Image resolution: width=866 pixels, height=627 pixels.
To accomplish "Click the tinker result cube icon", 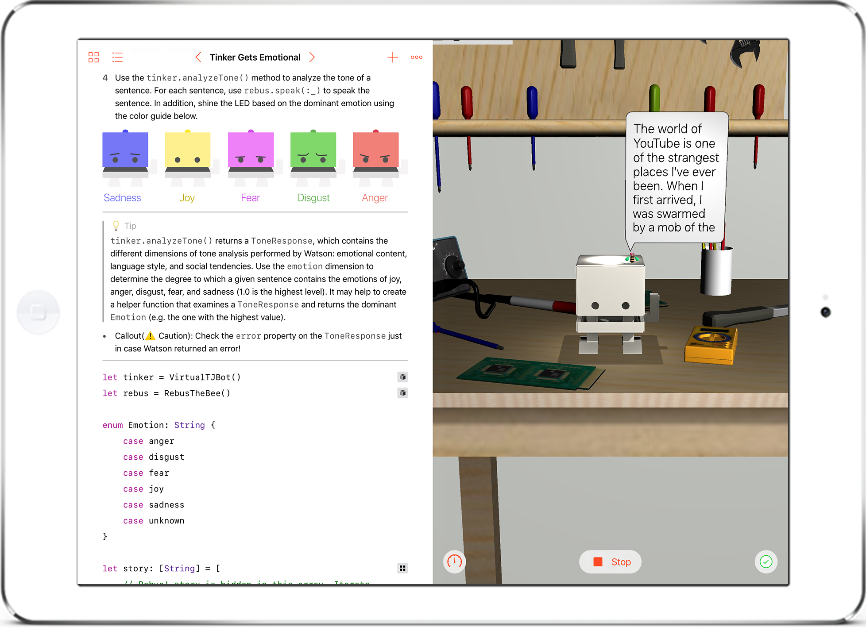I will [x=402, y=377].
